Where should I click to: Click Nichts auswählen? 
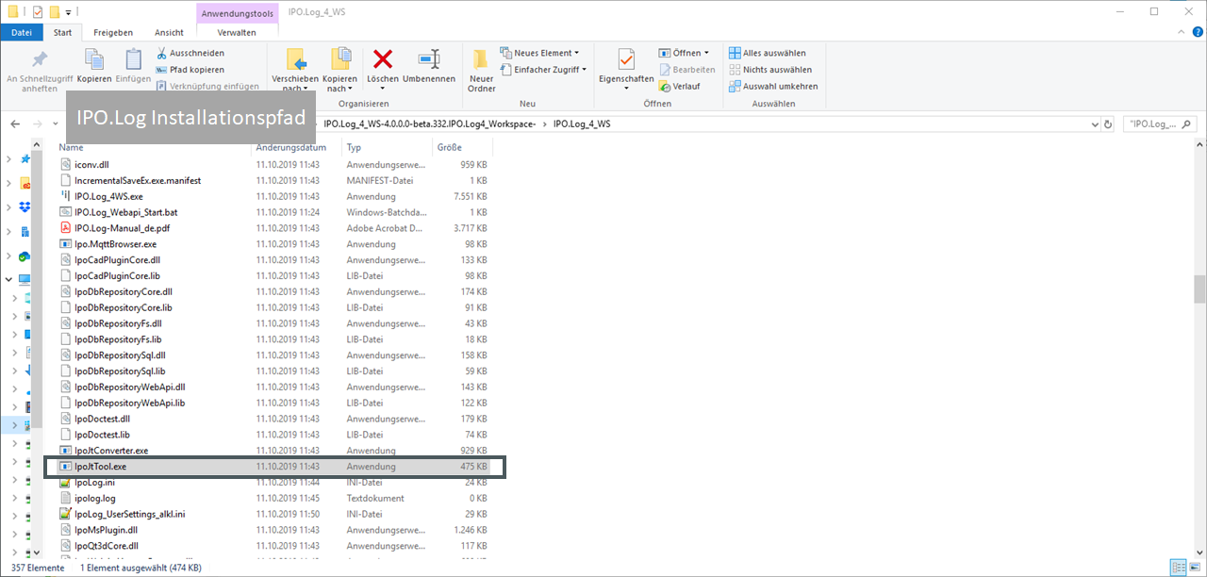[770, 69]
